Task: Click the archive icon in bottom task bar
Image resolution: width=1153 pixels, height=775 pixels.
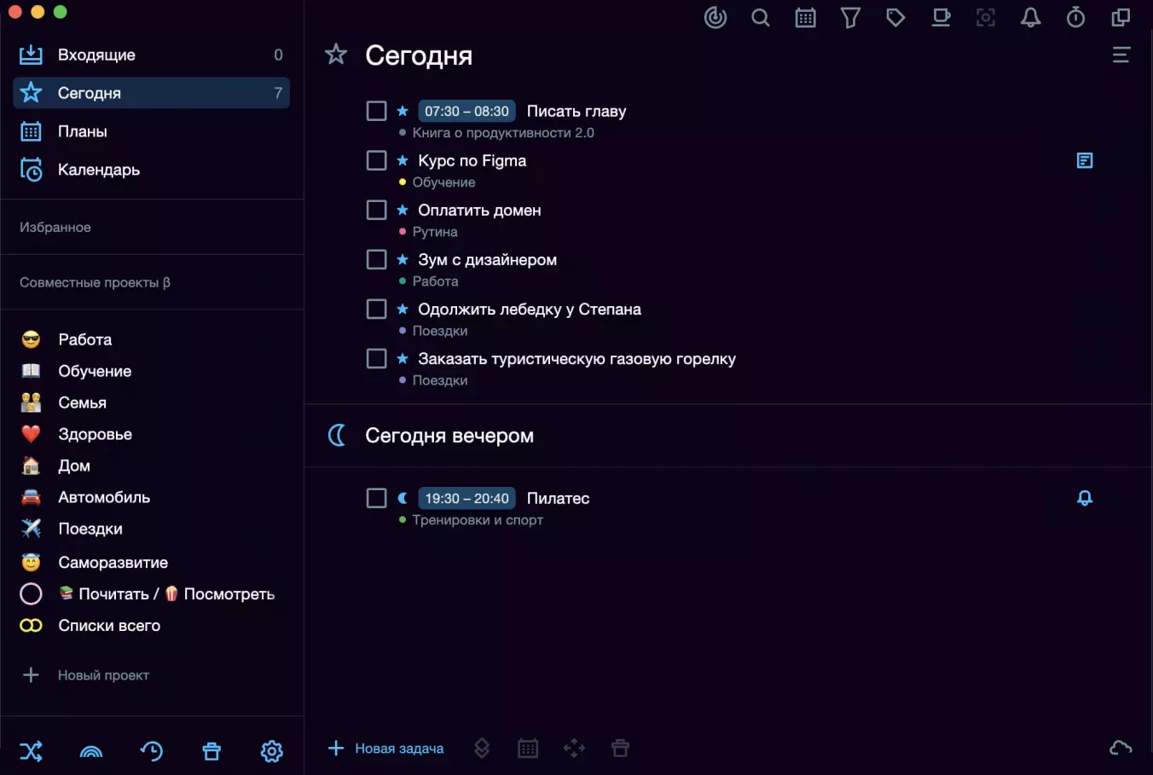Action: pos(620,748)
